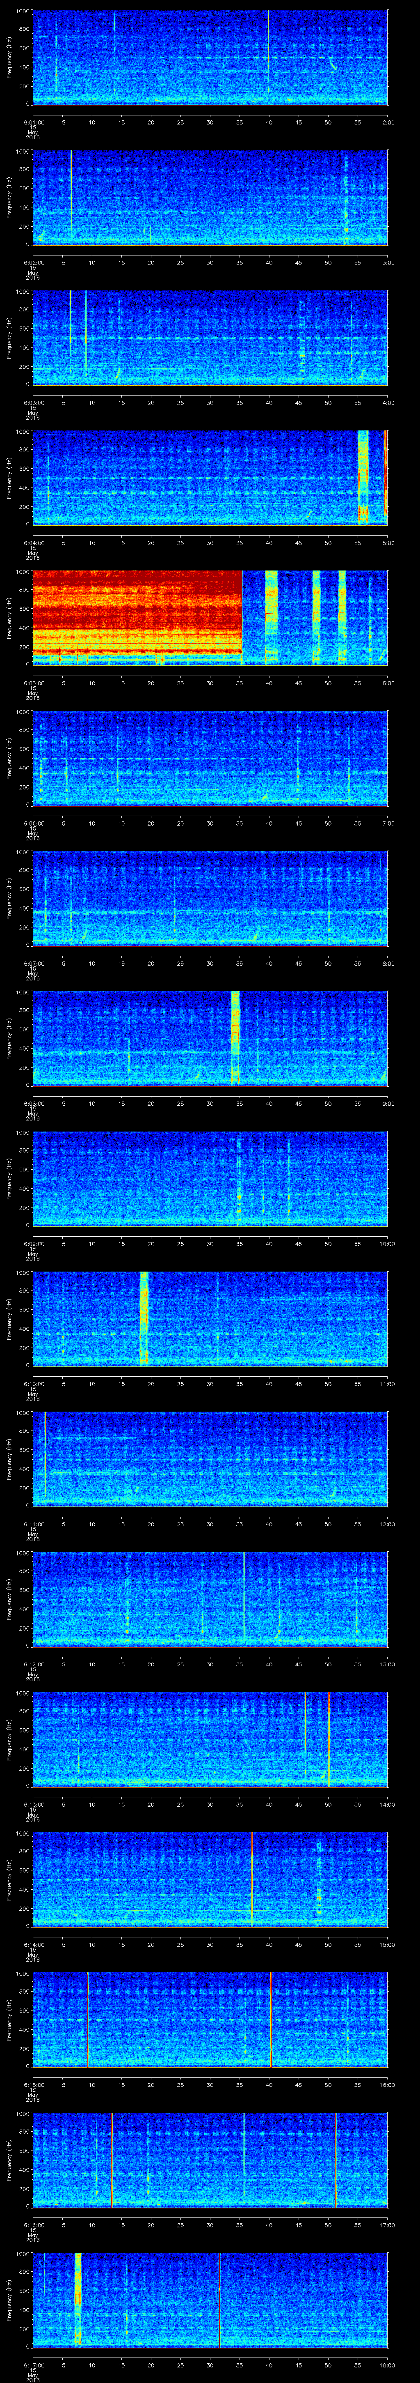Click the 6:08:00 start time label
The width and height of the screenshot is (420, 2383).
(x=33, y=1103)
